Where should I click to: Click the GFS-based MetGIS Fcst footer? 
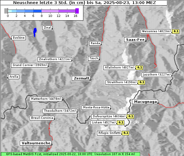point(70,154)
